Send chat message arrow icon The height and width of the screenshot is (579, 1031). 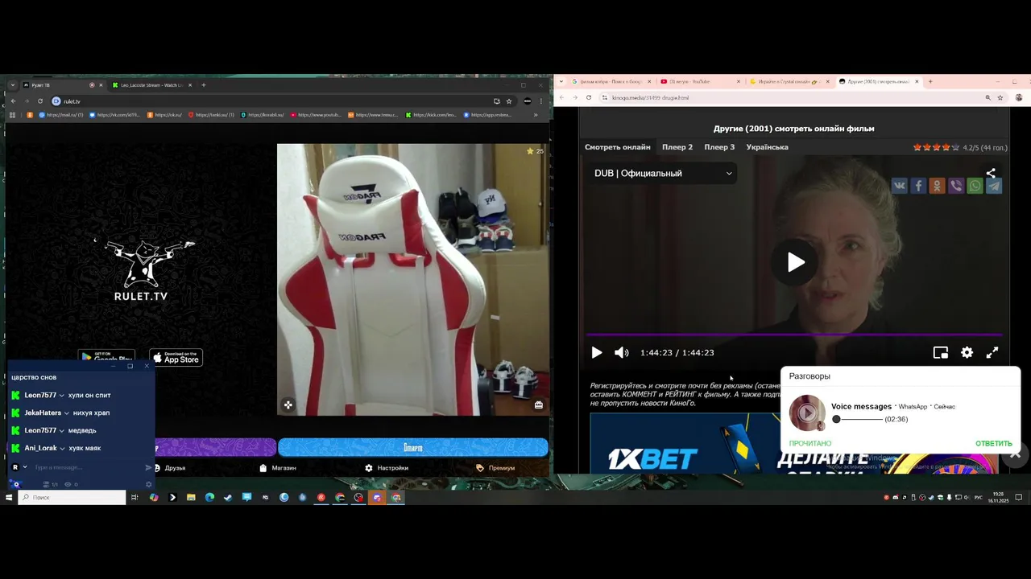click(x=149, y=467)
